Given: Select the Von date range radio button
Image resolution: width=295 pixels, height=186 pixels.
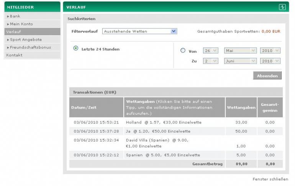Looking at the screenshot, I should (x=183, y=50).
